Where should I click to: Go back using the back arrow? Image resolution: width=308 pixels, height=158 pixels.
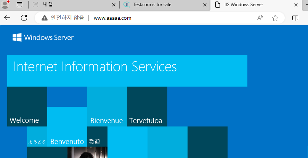pyautogui.click(x=7, y=18)
